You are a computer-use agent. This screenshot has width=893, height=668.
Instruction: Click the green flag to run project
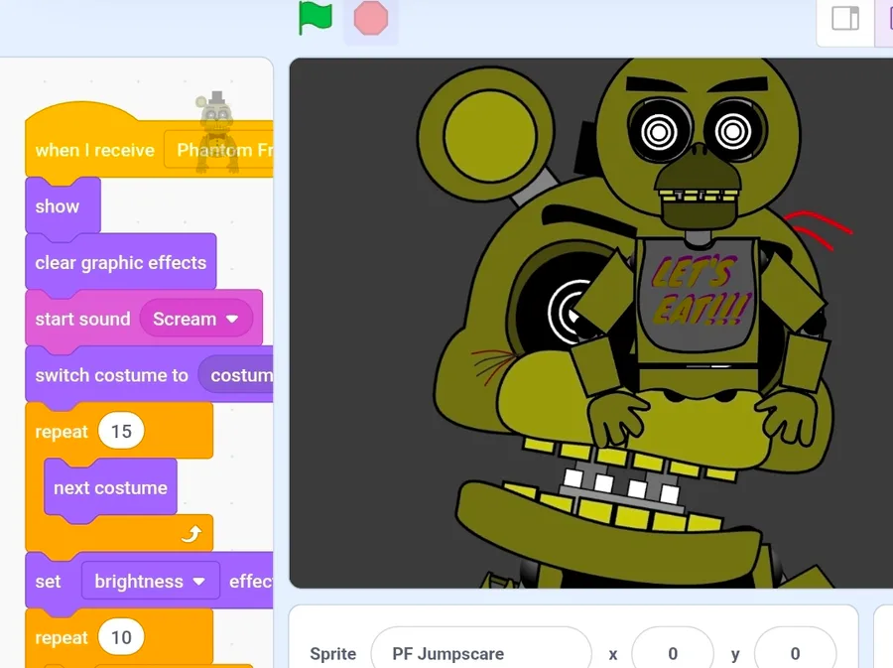coord(315,18)
